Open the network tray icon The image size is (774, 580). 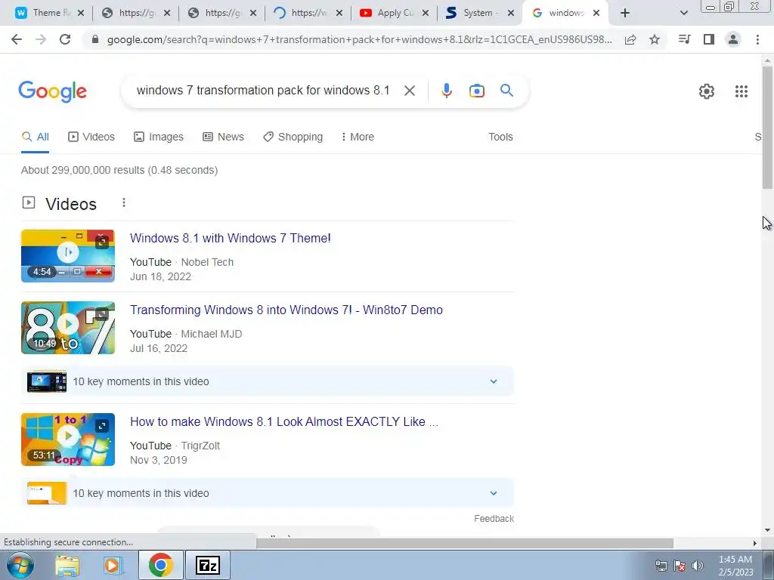661,566
